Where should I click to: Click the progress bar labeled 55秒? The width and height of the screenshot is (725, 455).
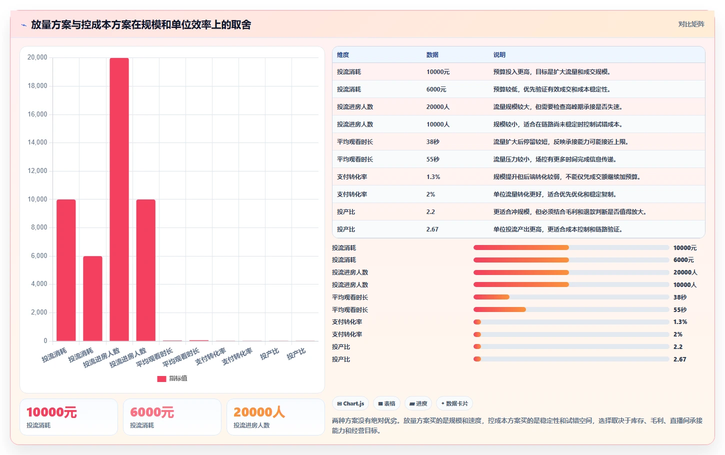(571, 309)
